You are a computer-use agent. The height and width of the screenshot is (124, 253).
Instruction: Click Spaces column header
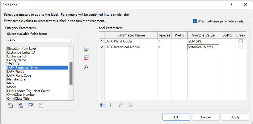click(x=164, y=35)
